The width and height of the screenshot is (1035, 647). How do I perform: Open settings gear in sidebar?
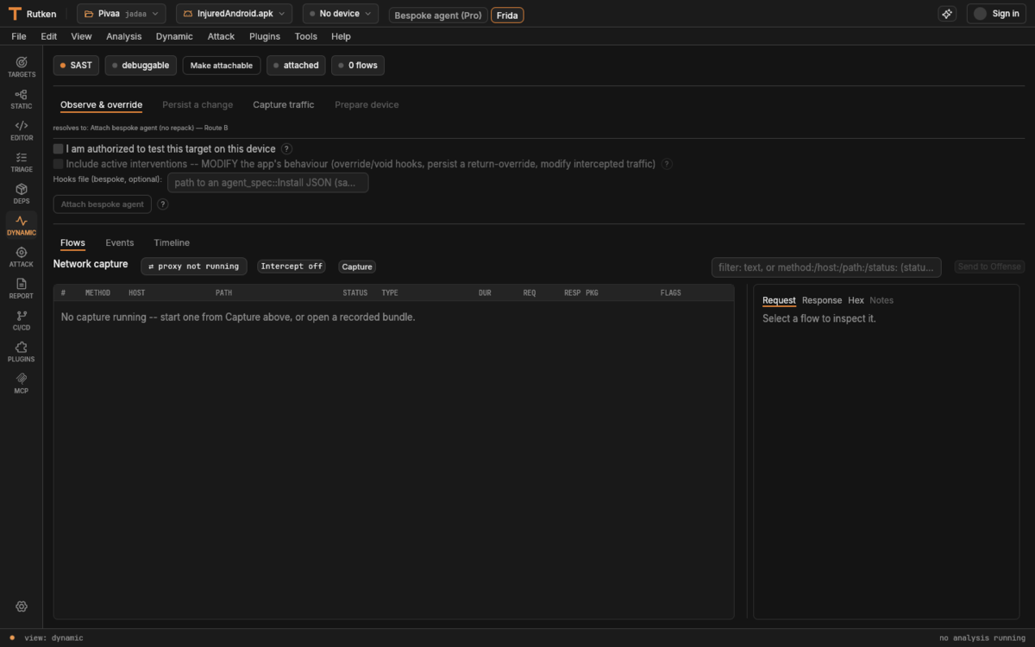[x=22, y=606]
